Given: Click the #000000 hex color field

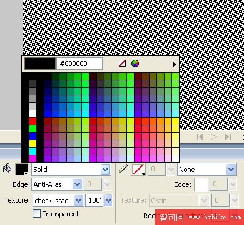Looking at the screenshot, I should pos(79,64).
